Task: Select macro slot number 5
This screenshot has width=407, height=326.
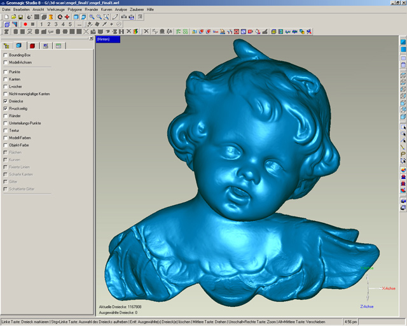Action: [x=70, y=24]
